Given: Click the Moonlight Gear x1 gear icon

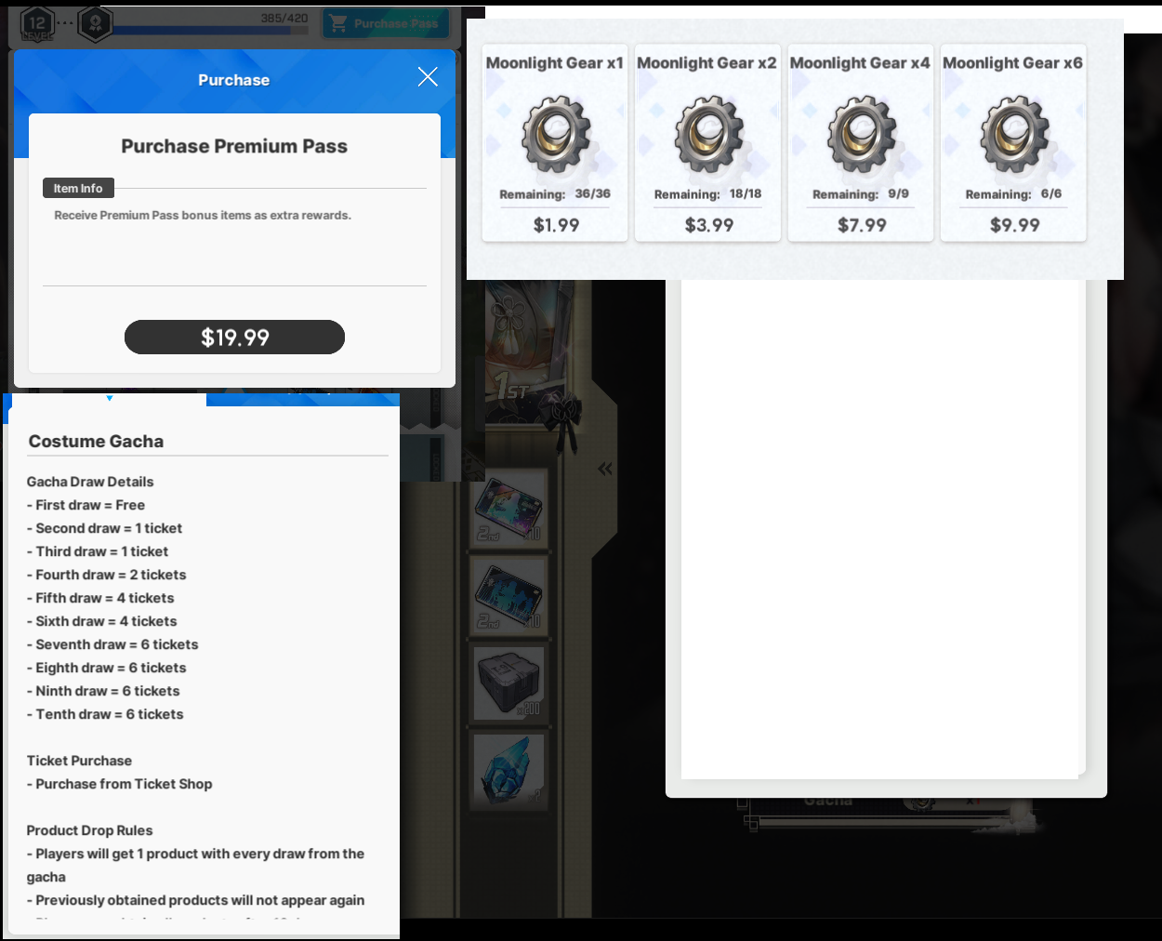Looking at the screenshot, I should pos(556,134).
